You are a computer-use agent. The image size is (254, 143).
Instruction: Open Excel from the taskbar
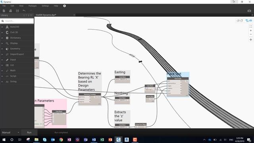(102, 139)
